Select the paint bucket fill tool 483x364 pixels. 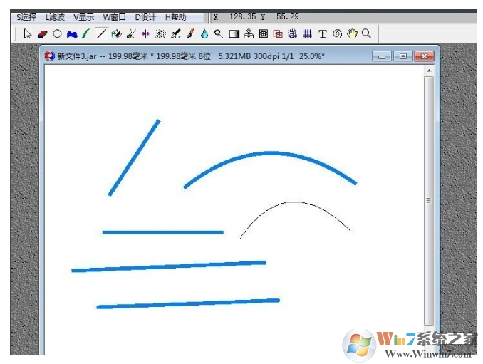coord(116,33)
